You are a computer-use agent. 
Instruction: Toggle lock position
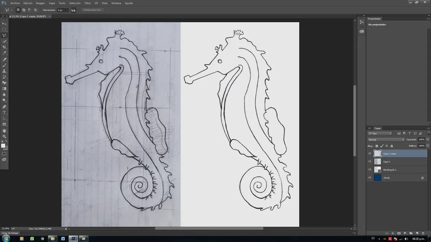click(x=387, y=146)
